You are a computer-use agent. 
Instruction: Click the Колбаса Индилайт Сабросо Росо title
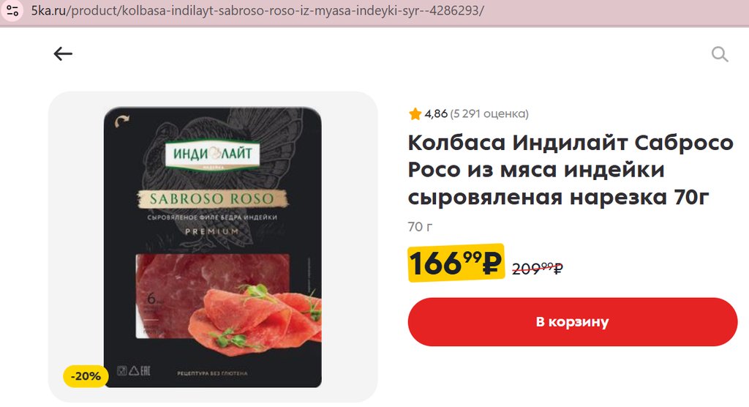pos(571,170)
